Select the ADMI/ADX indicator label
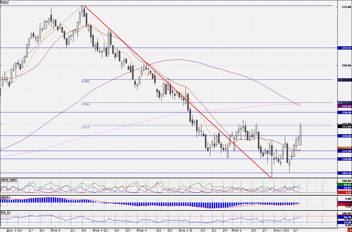This screenshot has width=352, height=232. coord(8,180)
